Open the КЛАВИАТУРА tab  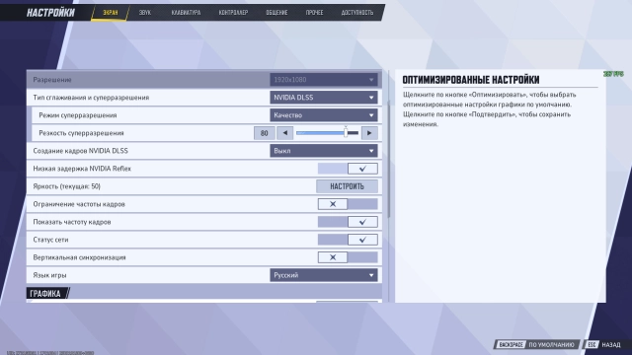pos(186,13)
